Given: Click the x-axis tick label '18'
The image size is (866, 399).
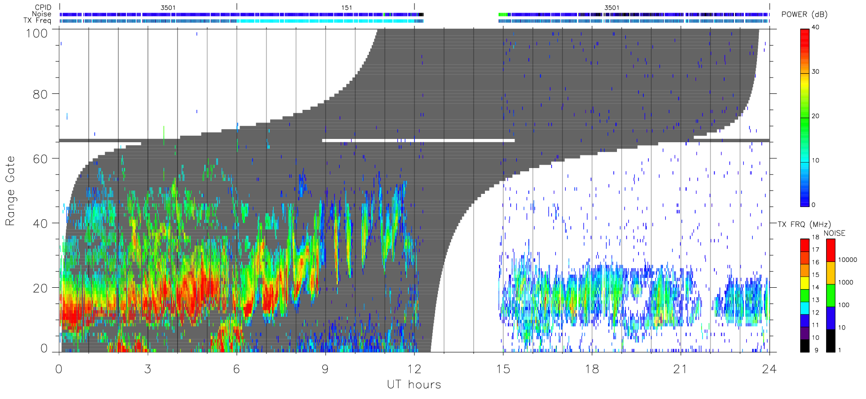Looking at the screenshot, I should 592,369.
